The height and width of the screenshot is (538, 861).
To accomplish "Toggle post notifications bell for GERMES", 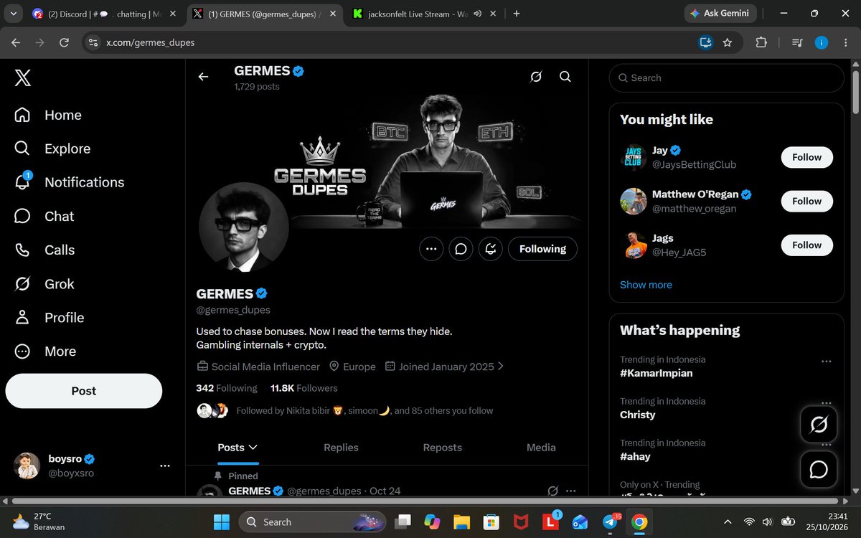I will click(491, 249).
